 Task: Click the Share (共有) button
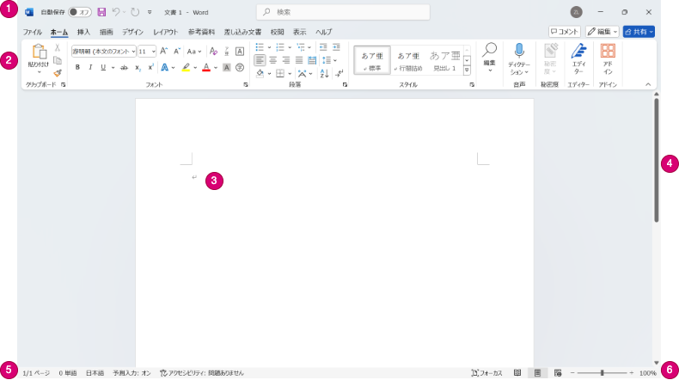(x=639, y=31)
